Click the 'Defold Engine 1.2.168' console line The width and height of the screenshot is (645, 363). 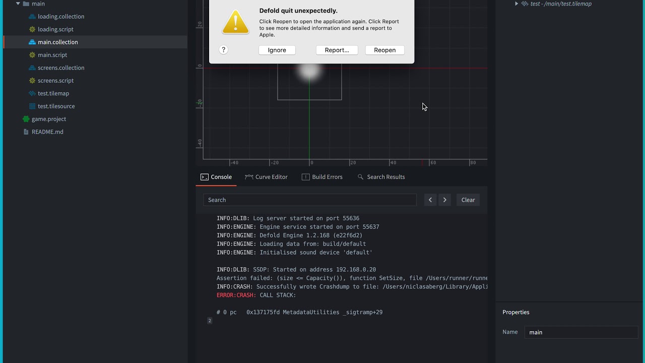(x=290, y=235)
